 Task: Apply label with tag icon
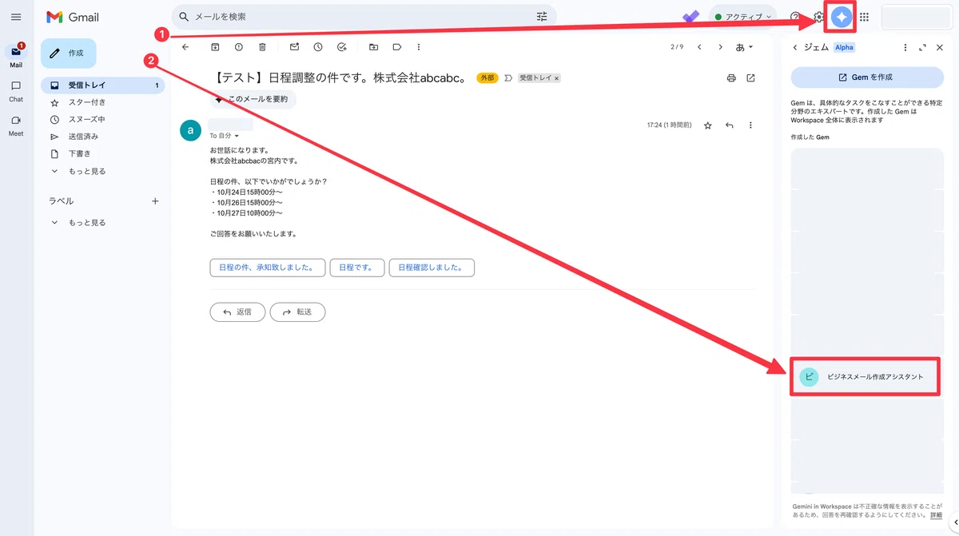pos(396,47)
